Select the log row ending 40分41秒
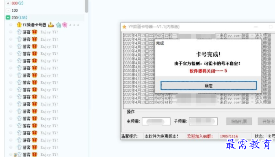 coord(197,102)
